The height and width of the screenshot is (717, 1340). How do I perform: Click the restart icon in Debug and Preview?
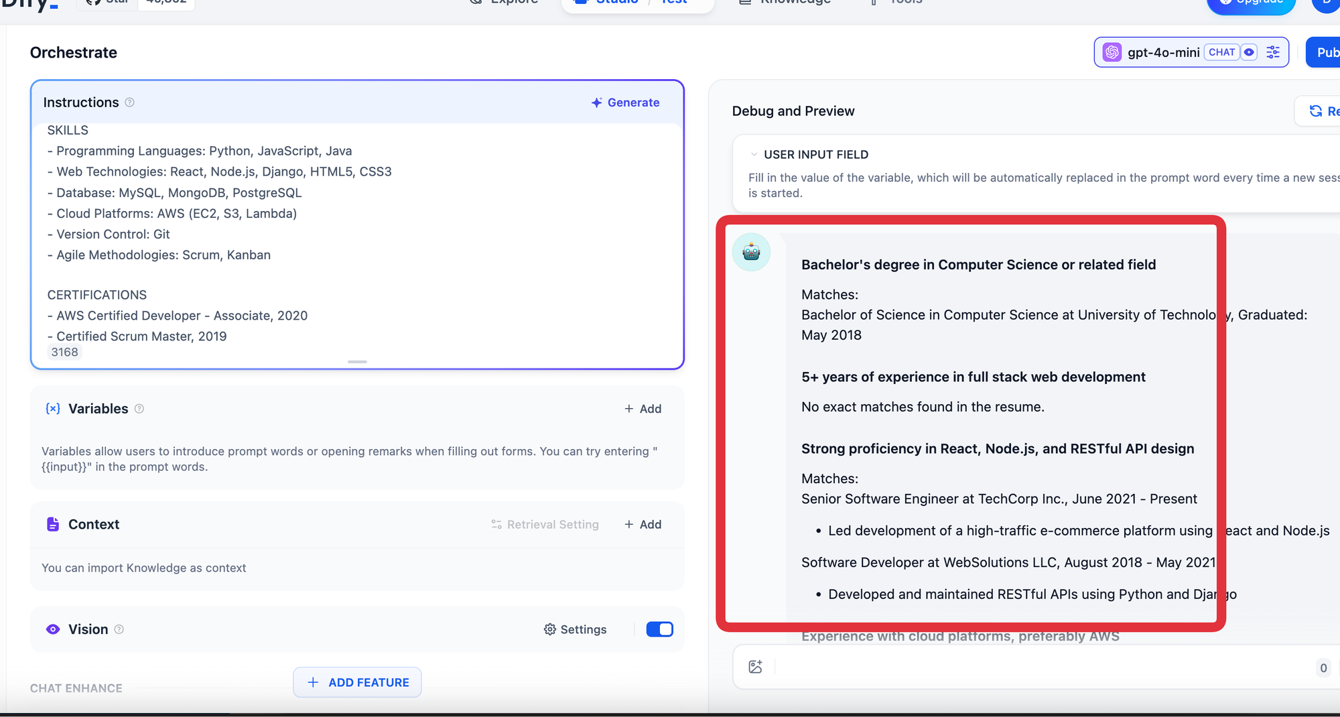tap(1316, 111)
